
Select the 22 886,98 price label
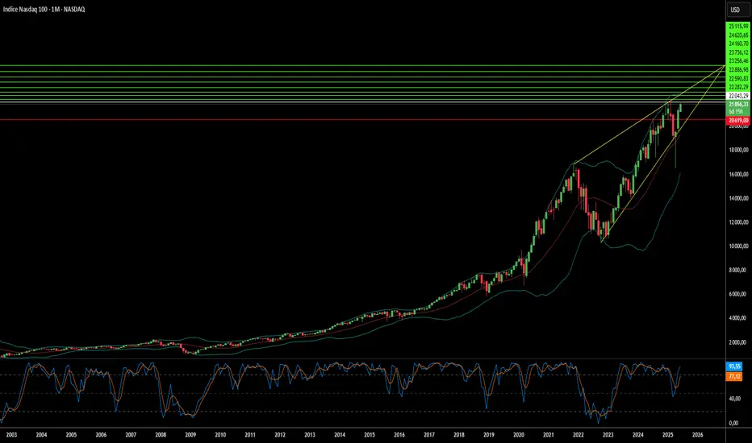738,69
